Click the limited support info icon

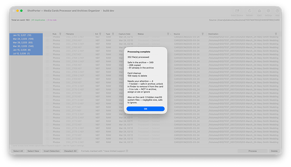pyautogui.click(x=127, y=151)
